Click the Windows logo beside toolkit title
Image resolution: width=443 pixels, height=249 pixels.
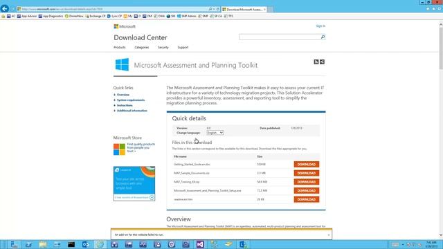click(122, 64)
